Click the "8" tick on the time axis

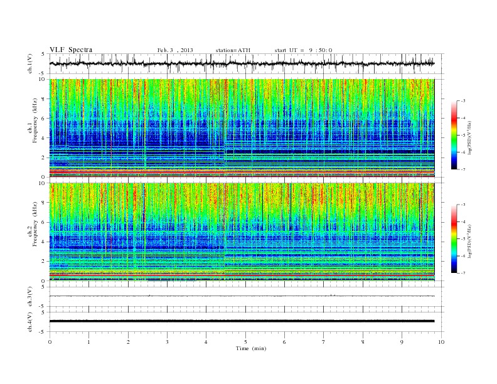[x=363, y=342]
